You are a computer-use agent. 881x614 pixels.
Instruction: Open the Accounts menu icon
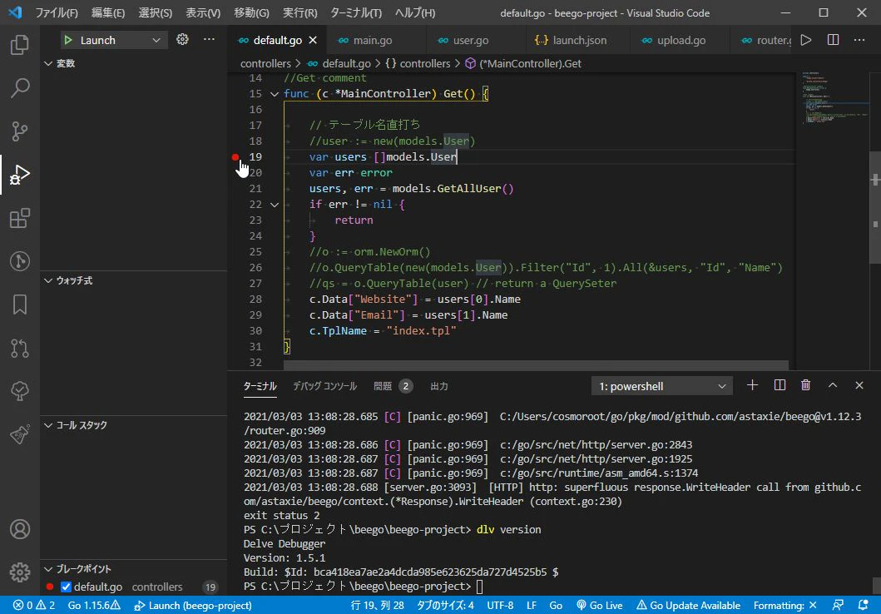pyautogui.click(x=20, y=529)
